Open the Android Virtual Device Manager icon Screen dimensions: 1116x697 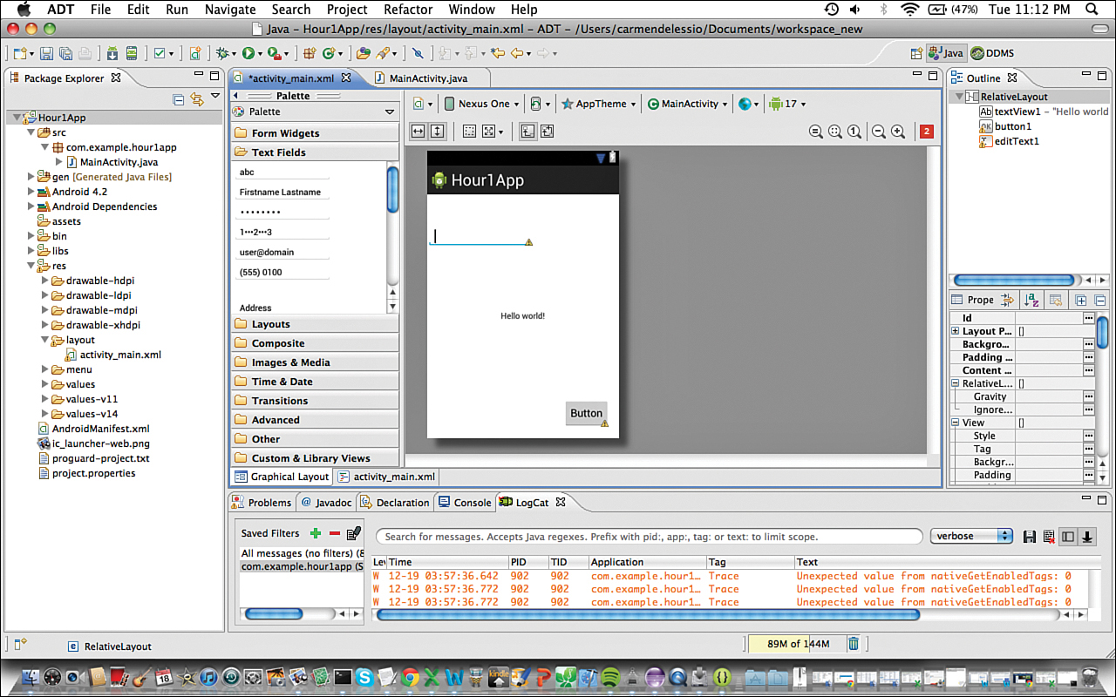pos(132,53)
